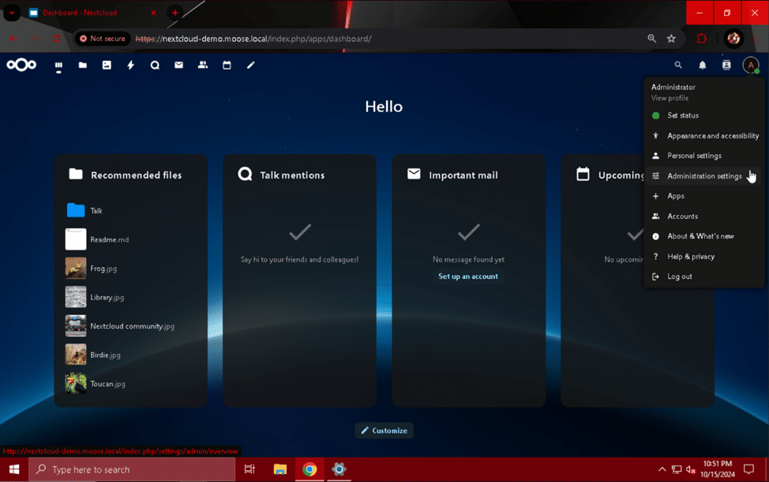The width and height of the screenshot is (769, 482).
Task: Open a new browser tab
Action: [175, 13]
